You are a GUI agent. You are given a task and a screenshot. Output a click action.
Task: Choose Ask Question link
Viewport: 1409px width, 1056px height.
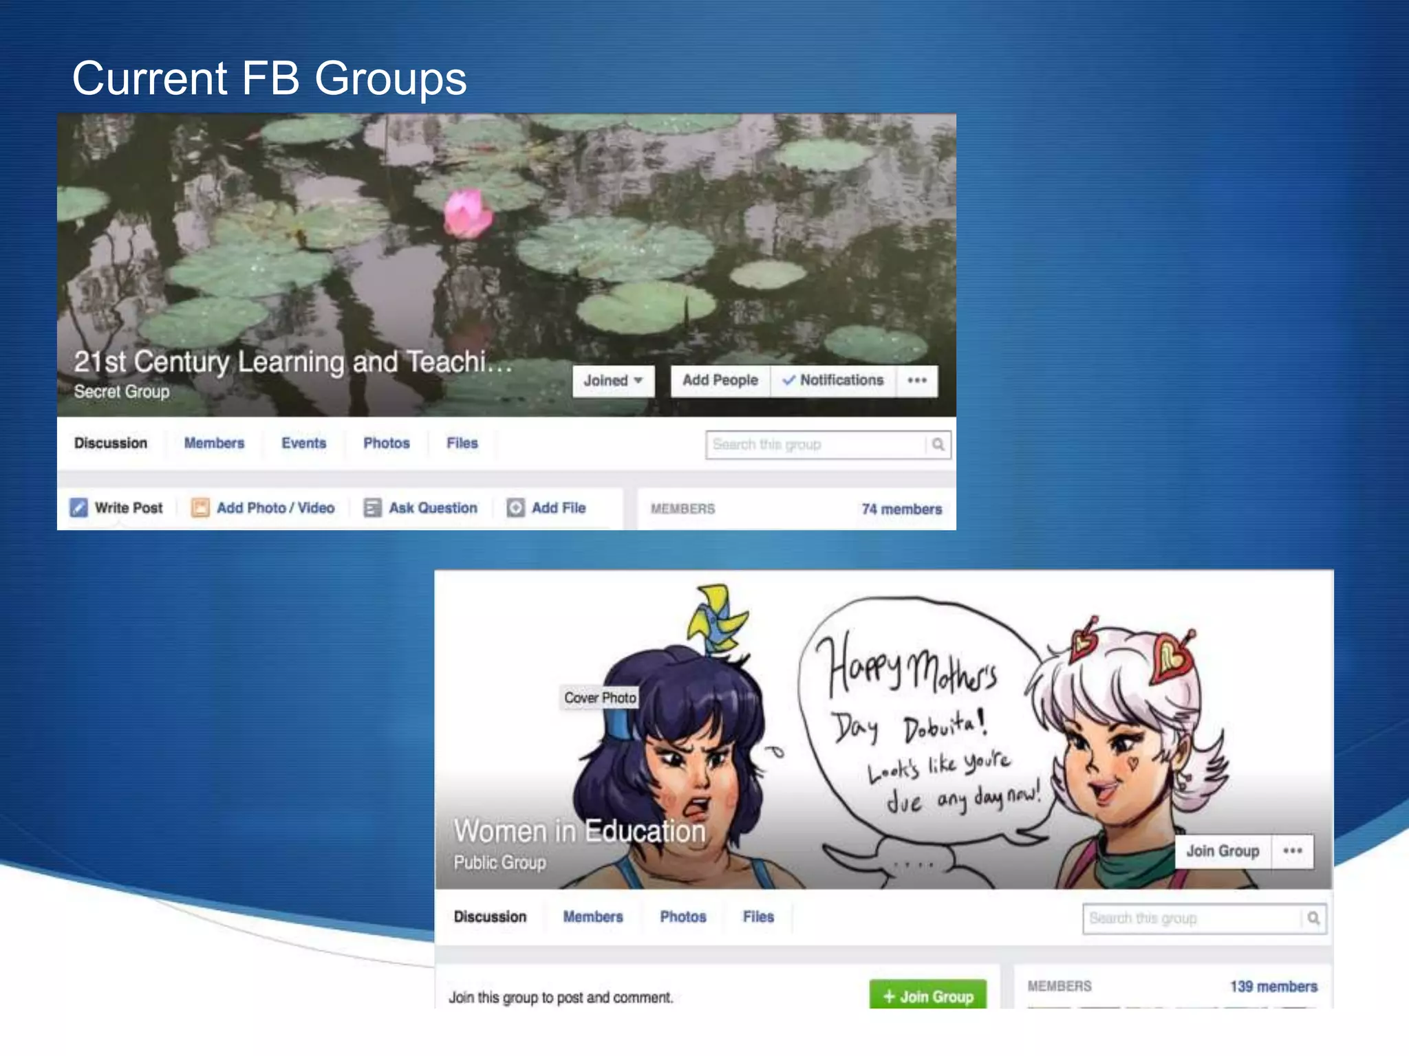433,508
